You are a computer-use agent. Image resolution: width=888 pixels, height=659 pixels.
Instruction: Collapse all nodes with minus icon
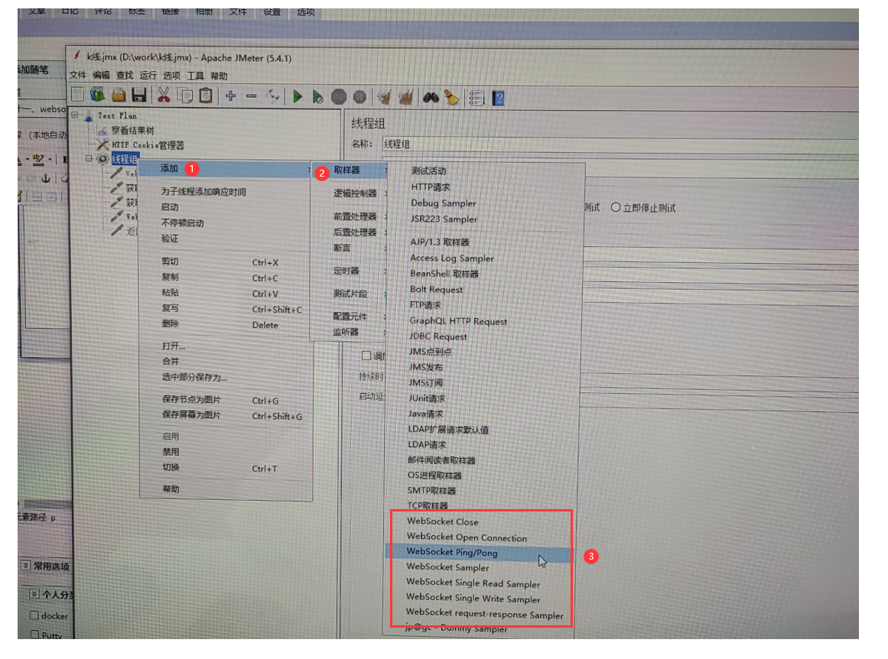click(x=251, y=96)
